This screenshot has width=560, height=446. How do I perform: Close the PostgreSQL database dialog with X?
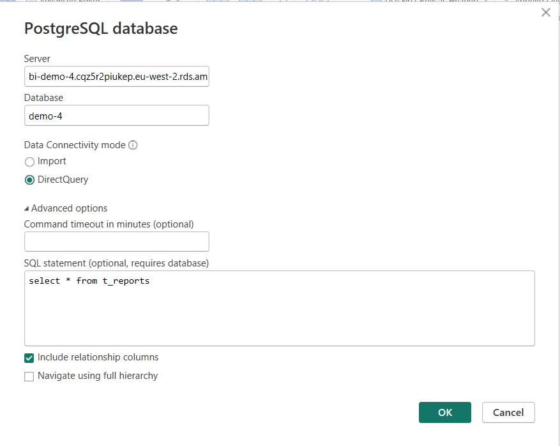tap(545, 12)
